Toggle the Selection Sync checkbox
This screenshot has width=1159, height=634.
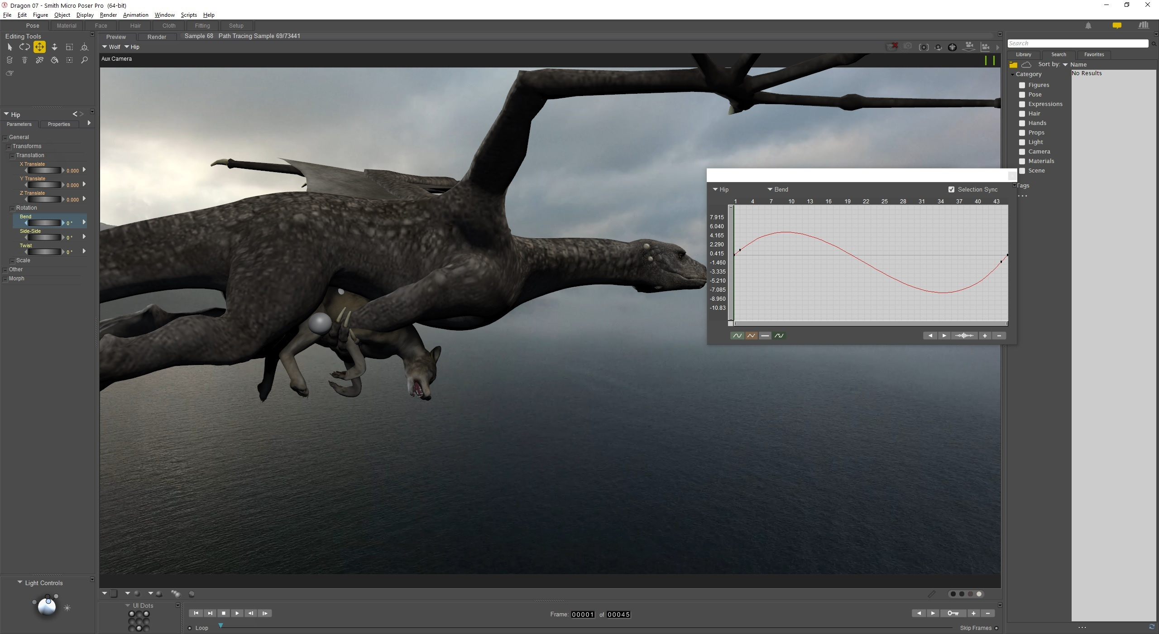click(951, 189)
